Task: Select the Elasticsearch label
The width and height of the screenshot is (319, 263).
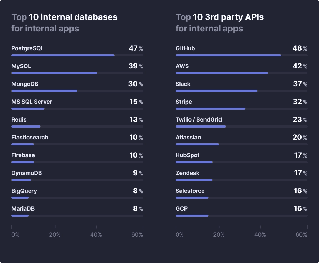Action: [30, 138]
